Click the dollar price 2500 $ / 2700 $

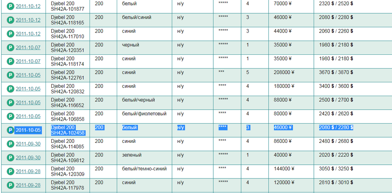336,100
